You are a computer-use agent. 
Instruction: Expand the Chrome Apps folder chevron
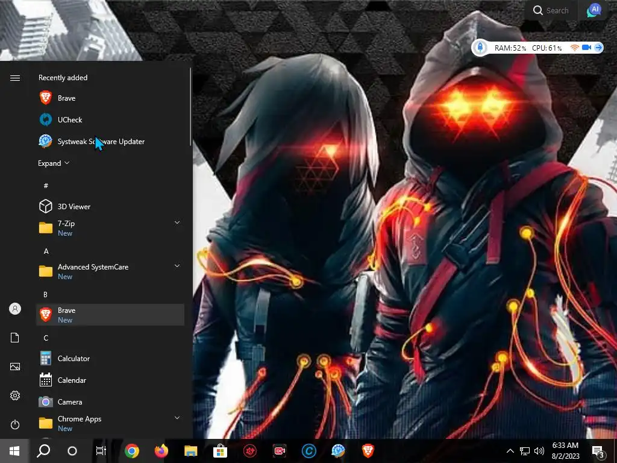[177, 418]
